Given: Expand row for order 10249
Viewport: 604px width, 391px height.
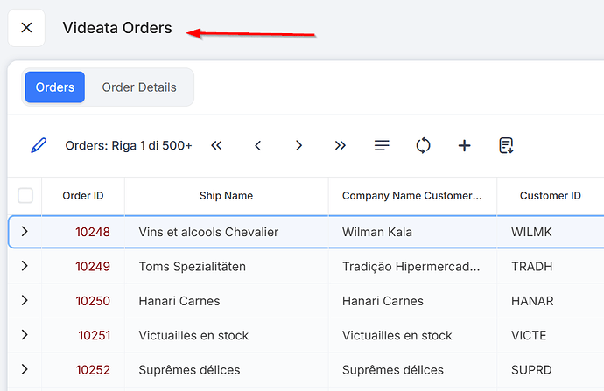Looking at the screenshot, I should coord(25,266).
